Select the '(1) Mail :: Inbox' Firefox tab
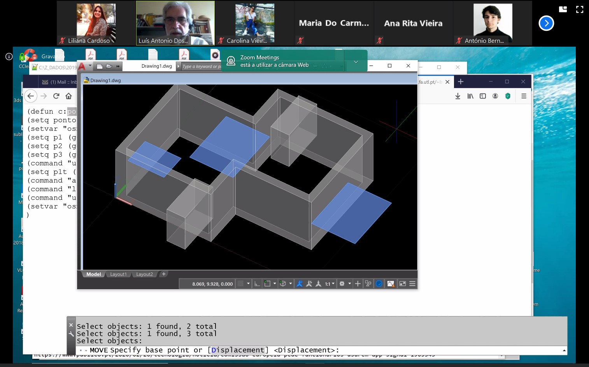 tap(59, 82)
